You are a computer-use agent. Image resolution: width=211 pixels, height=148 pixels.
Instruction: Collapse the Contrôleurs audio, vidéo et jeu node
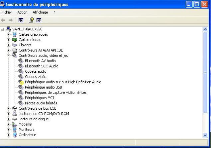coord(8,56)
